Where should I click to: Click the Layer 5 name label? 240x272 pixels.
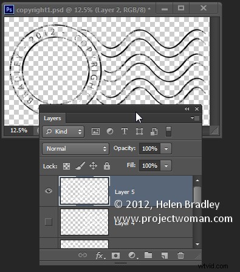click(x=125, y=192)
